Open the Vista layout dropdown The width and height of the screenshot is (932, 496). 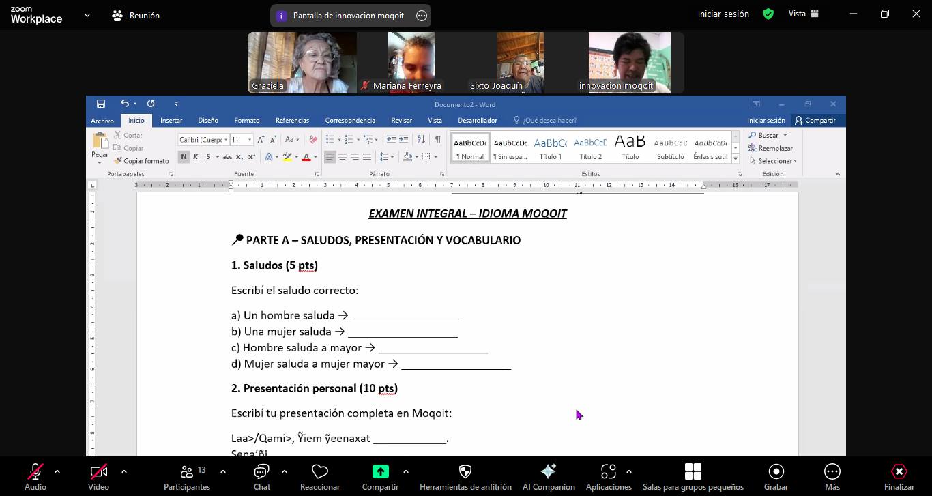(x=803, y=14)
